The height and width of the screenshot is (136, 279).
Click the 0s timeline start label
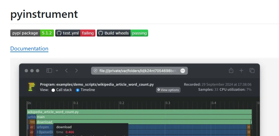tap(29, 103)
